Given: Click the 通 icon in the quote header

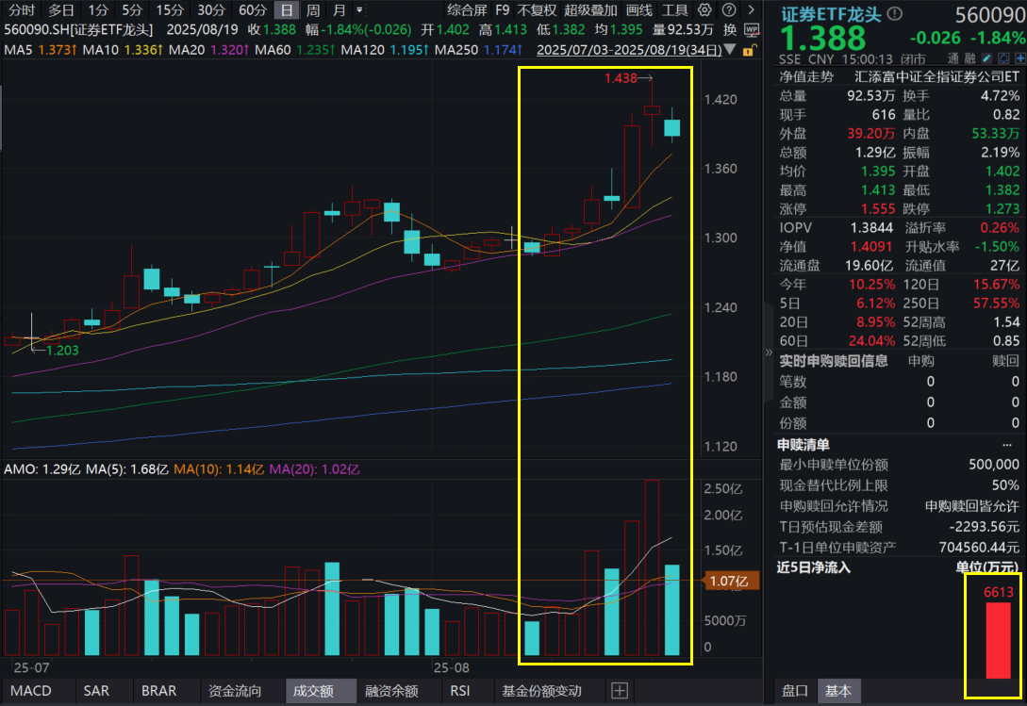Looking at the screenshot, I should pos(952,57).
